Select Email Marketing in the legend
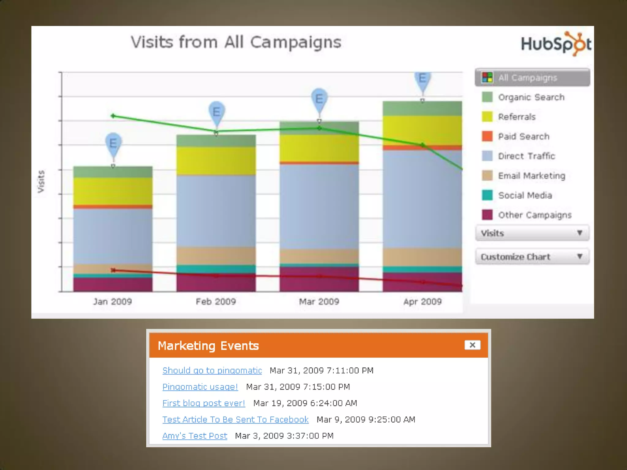Screen dimensions: 627x470 click(x=531, y=176)
